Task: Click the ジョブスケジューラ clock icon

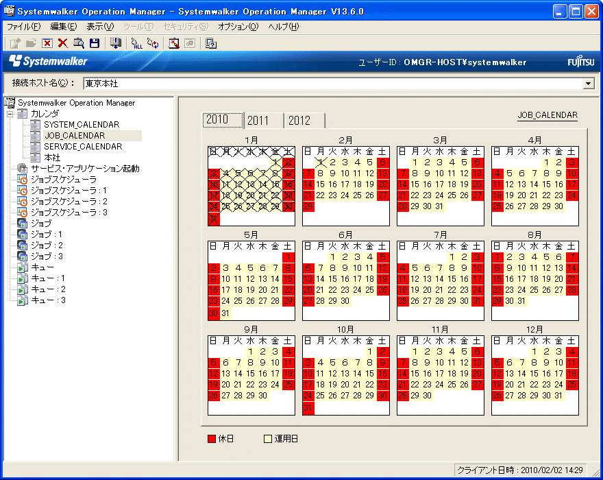Action: coord(23,180)
